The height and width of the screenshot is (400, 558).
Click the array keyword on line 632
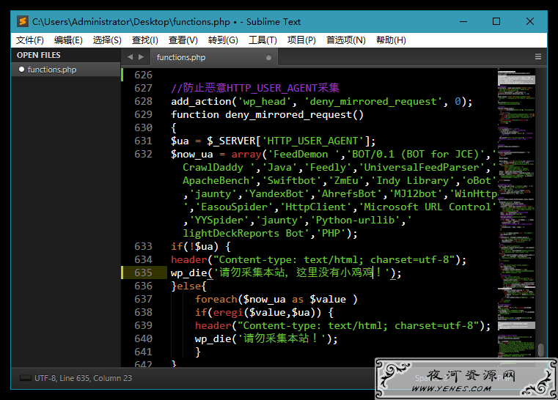point(246,155)
